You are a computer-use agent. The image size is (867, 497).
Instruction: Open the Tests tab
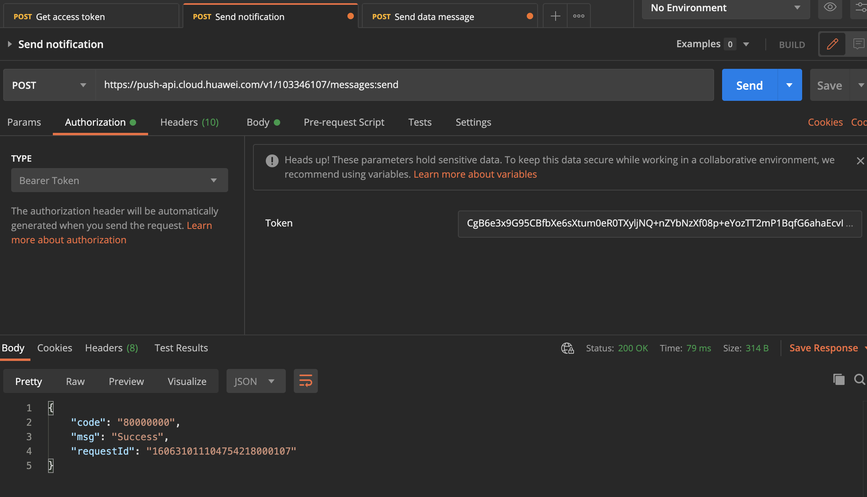pyautogui.click(x=420, y=122)
